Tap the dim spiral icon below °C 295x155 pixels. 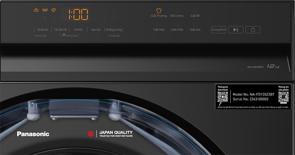(x=95, y=18)
